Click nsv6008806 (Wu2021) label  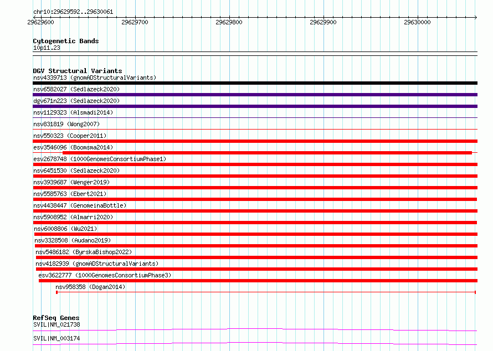pyautogui.click(x=65, y=229)
